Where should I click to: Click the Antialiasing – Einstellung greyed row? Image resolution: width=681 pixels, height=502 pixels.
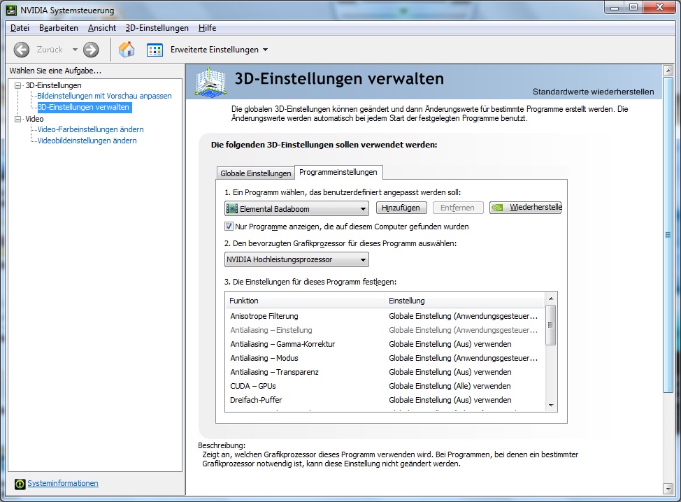[385, 330]
